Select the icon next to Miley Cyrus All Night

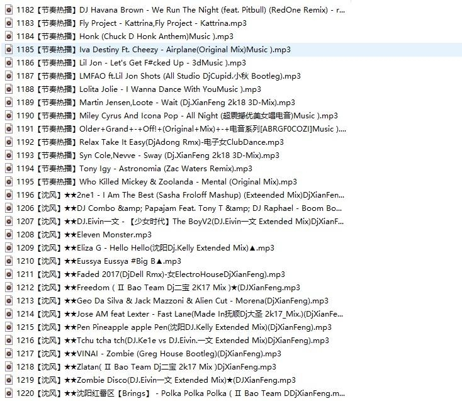[9, 116]
